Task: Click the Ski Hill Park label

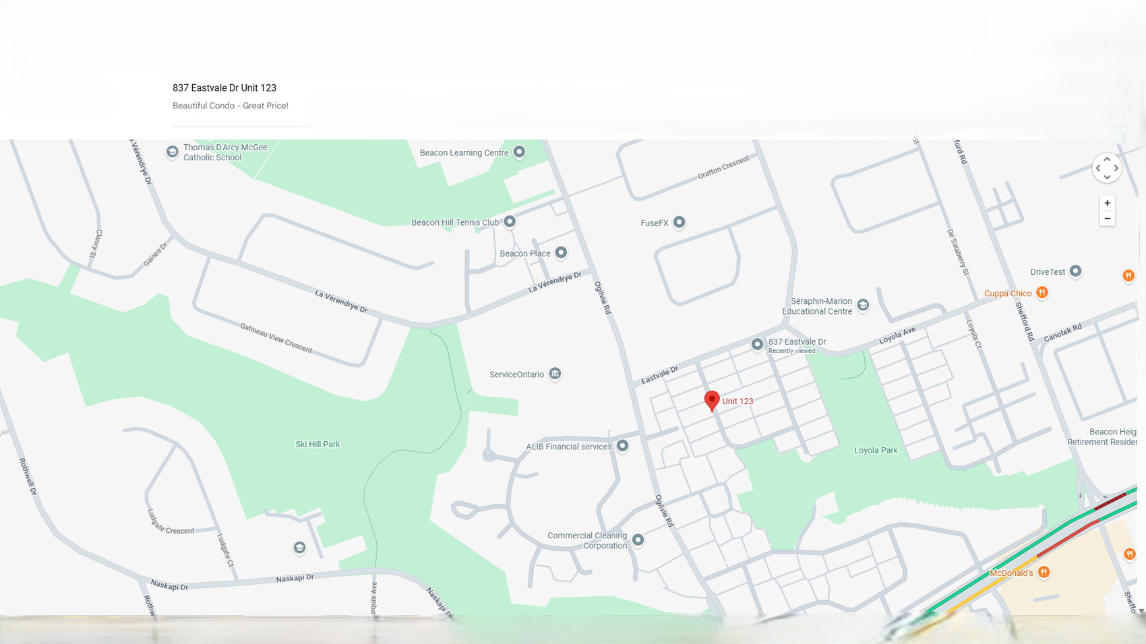Action: coord(318,445)
